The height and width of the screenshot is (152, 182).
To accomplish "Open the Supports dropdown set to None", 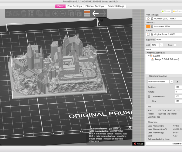I will pyautogui.click(x=169, y=40).
